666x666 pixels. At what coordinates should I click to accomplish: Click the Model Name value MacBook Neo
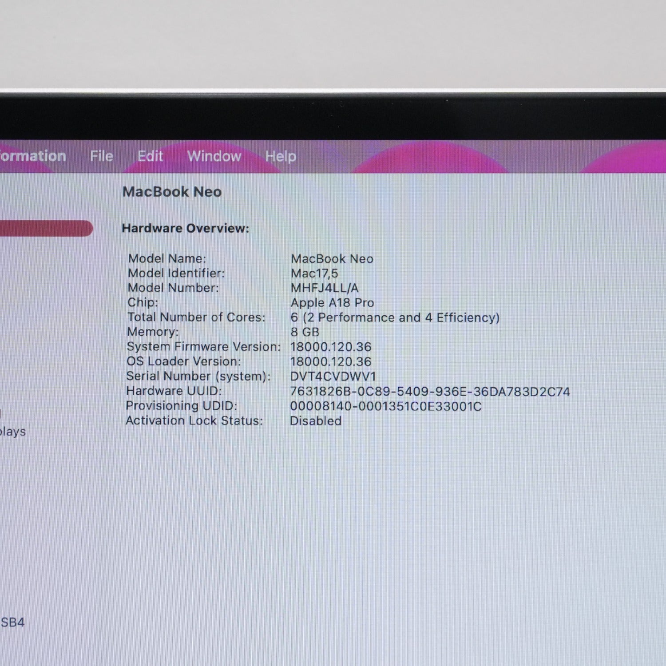[x=332, y=258]
